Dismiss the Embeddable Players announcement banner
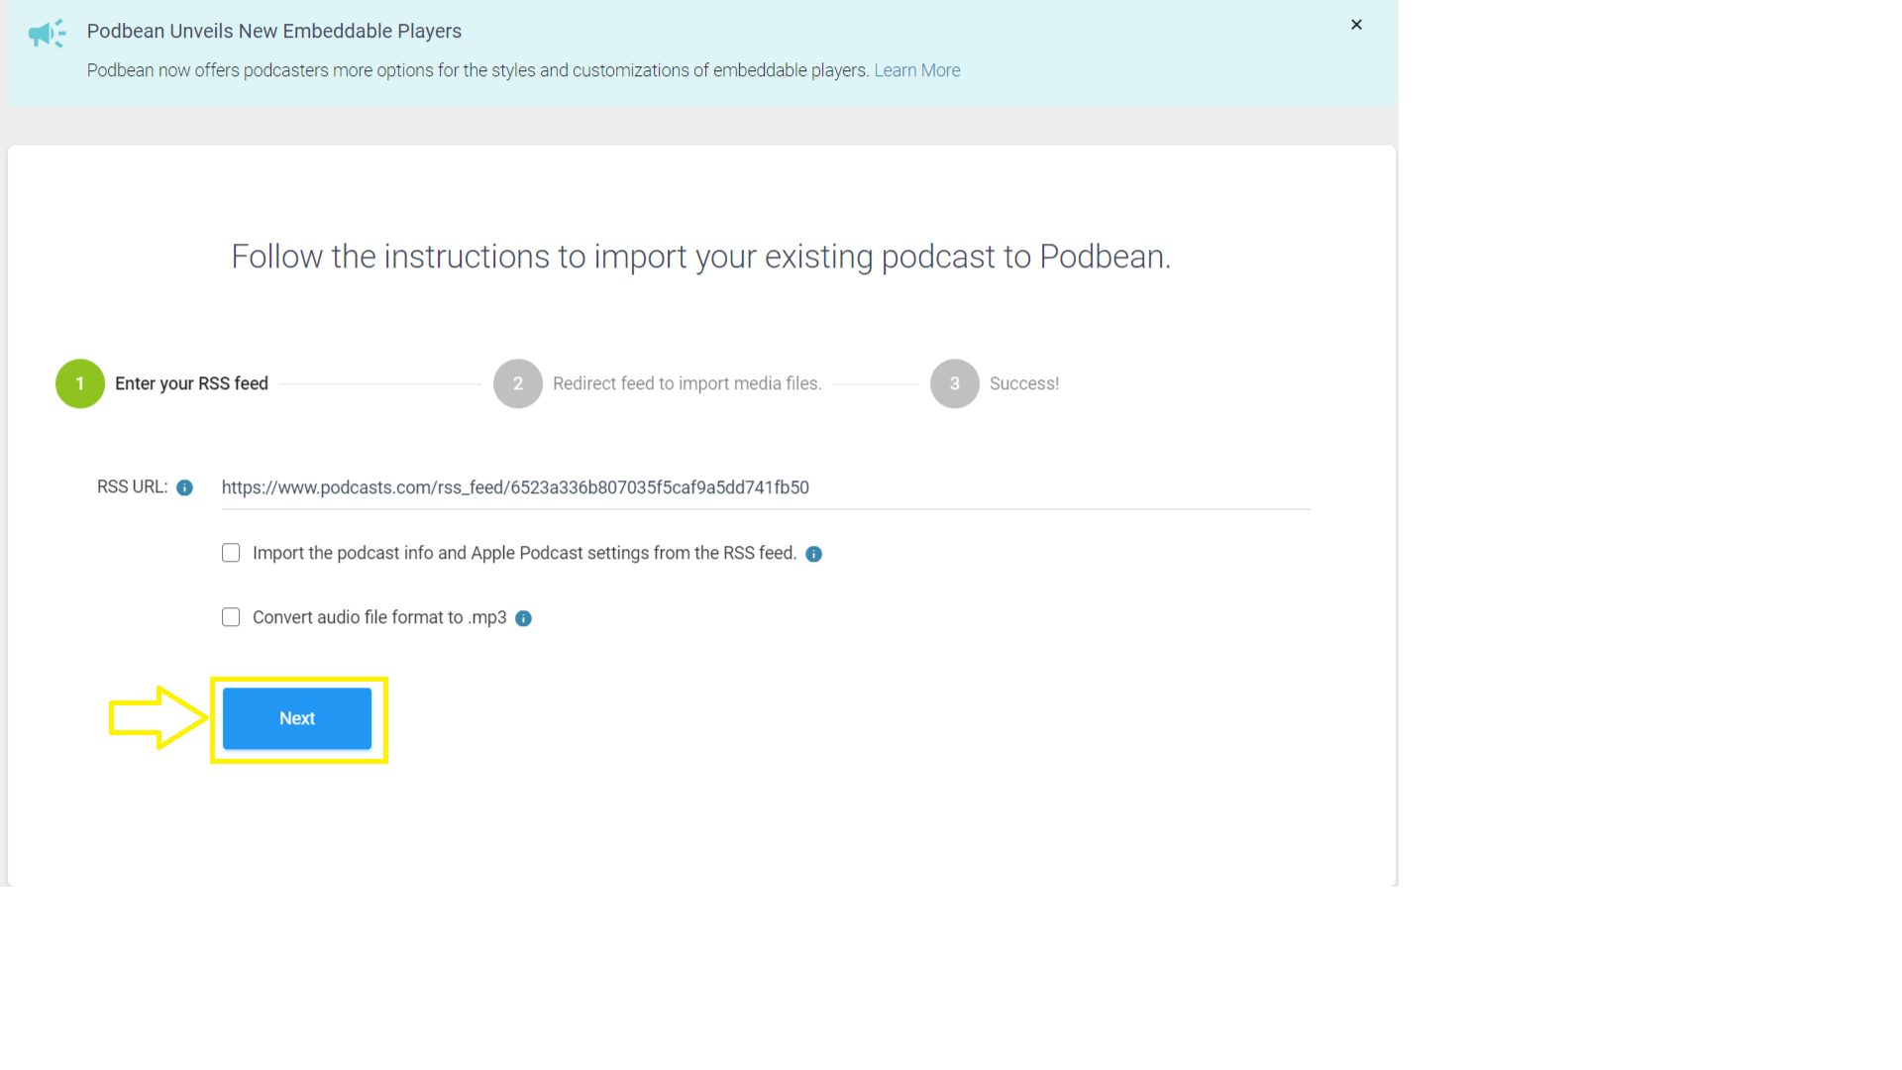This screenshot has height=1070, width=1902. (1356, 25)
